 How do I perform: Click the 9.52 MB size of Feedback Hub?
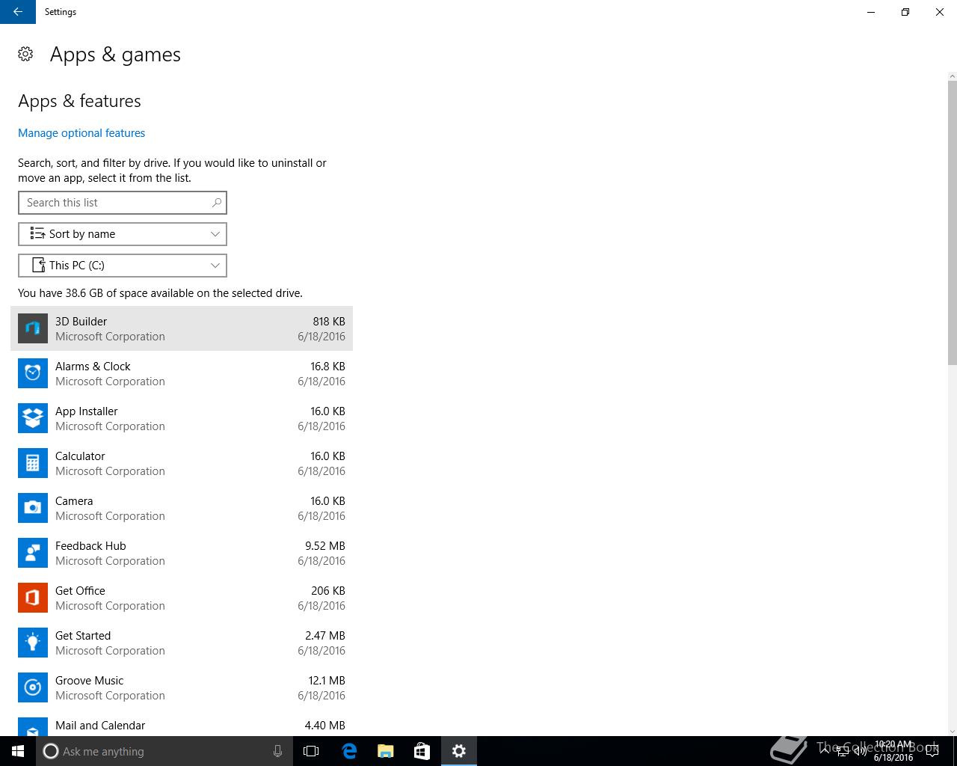[325, 546]
